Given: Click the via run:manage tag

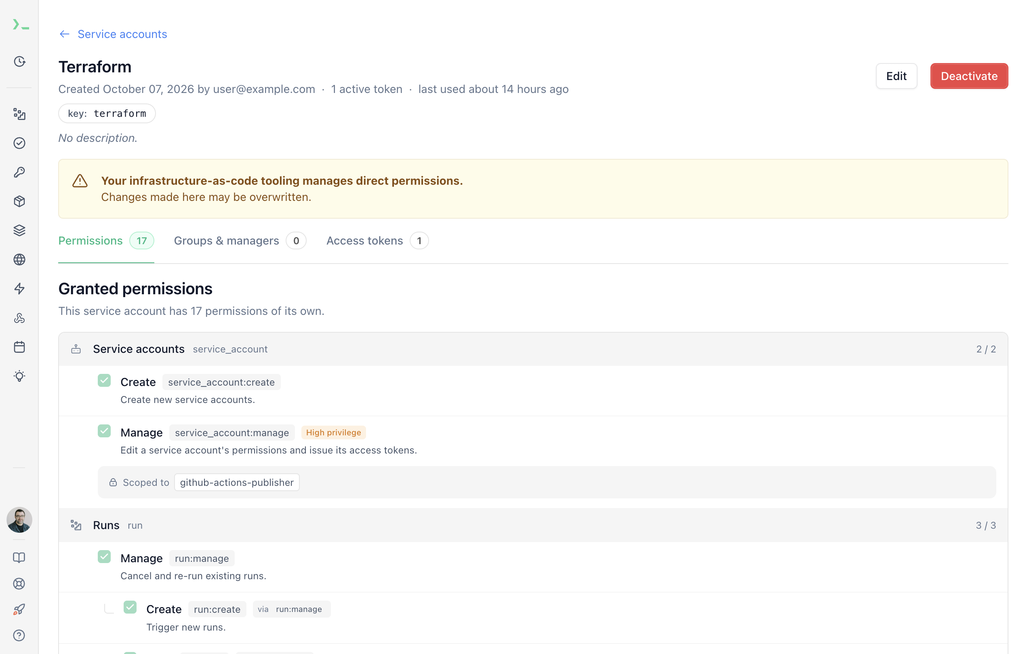Looking at the screenshot, I should (x=291, y=609).
